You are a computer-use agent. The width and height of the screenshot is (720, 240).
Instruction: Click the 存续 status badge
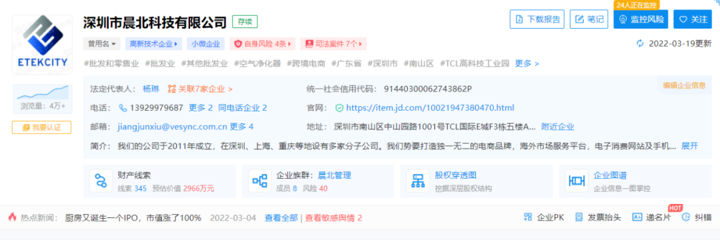(x=245, y=21)
